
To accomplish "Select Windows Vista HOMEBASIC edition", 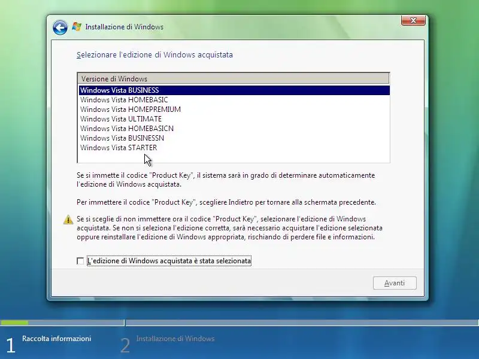I will click(x=234, y=100).
